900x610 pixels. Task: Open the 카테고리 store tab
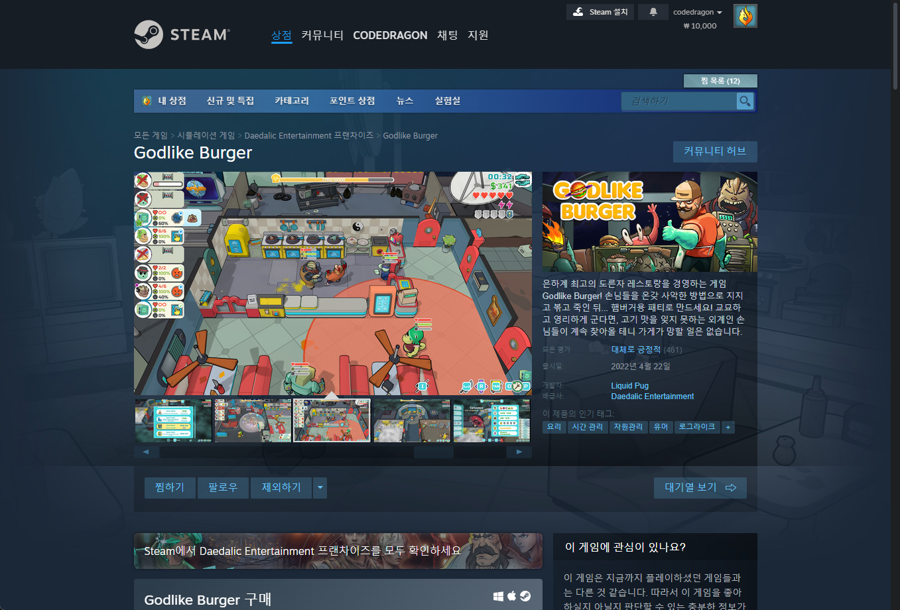(292, 101)
